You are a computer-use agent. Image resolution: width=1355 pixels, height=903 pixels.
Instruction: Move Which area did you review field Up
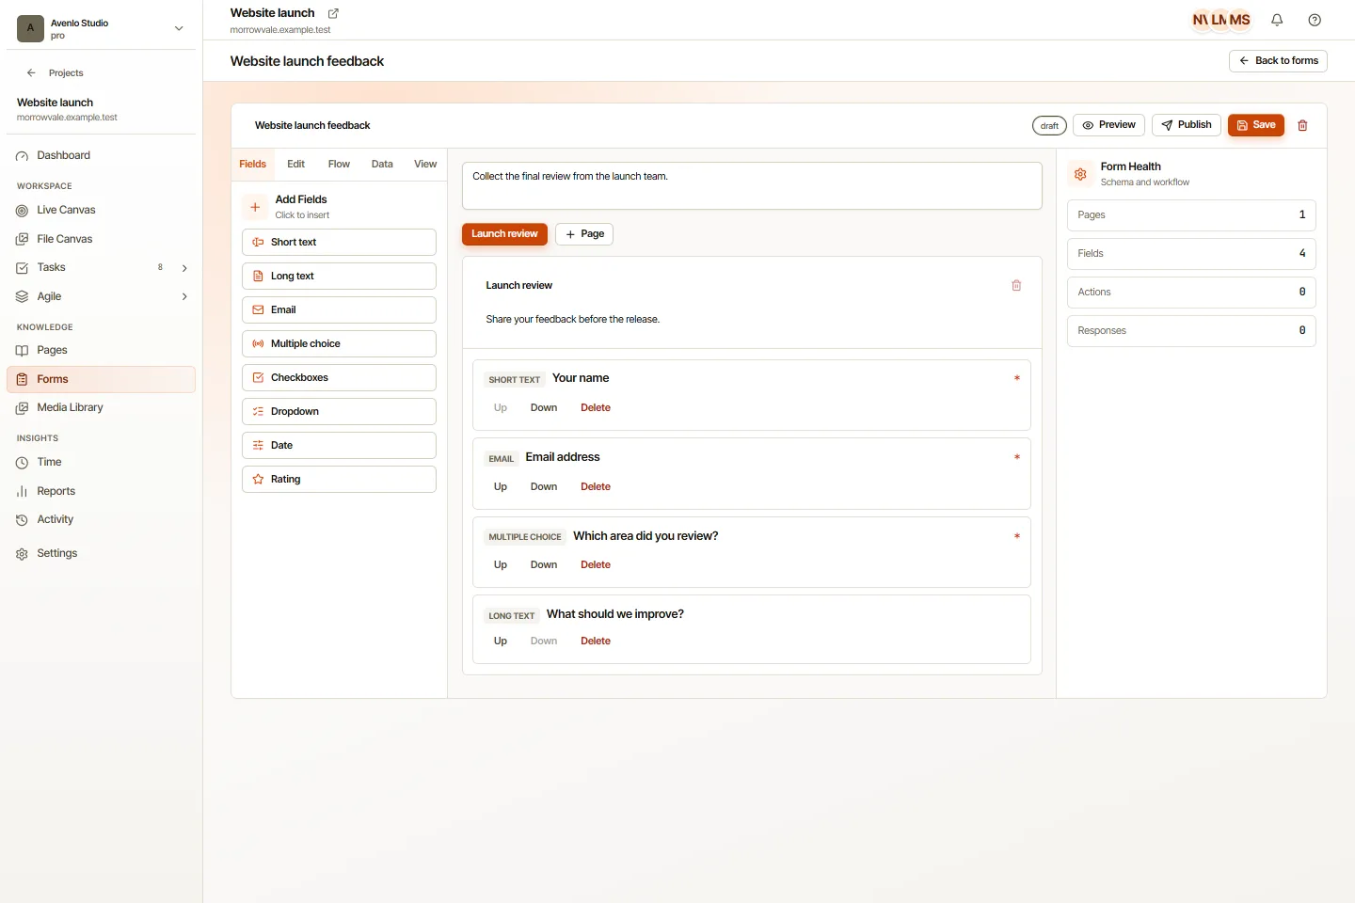501,565
